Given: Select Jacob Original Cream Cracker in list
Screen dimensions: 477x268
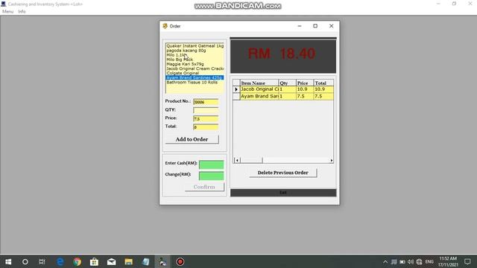Looking at the screenshot, I should 195,68.
